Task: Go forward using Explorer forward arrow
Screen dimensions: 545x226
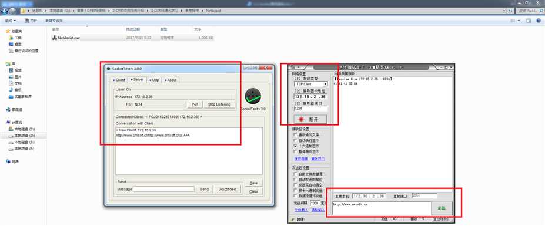Action: [x=13, y=11]
